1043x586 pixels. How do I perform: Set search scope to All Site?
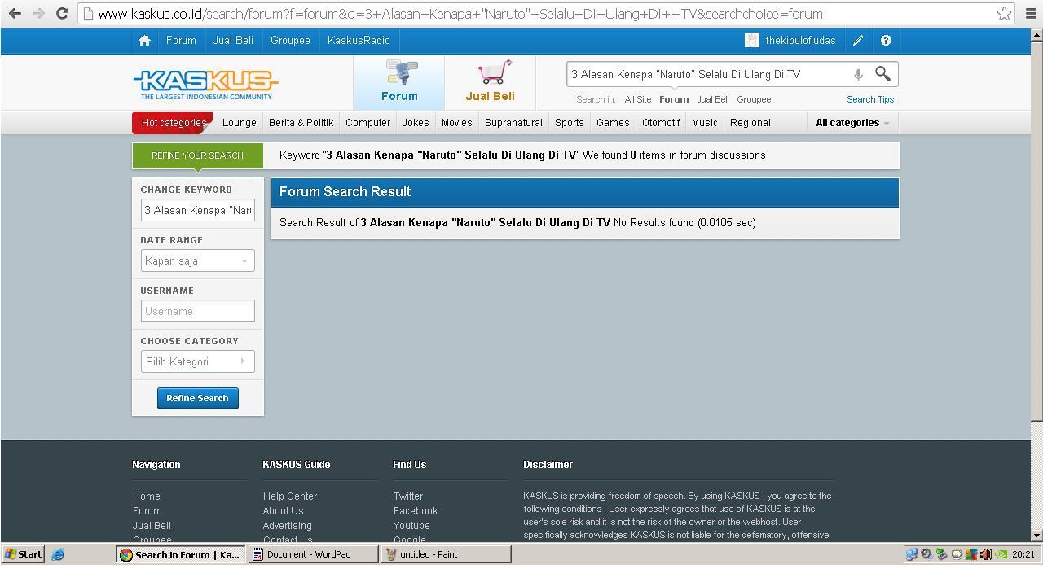point(638,99)
